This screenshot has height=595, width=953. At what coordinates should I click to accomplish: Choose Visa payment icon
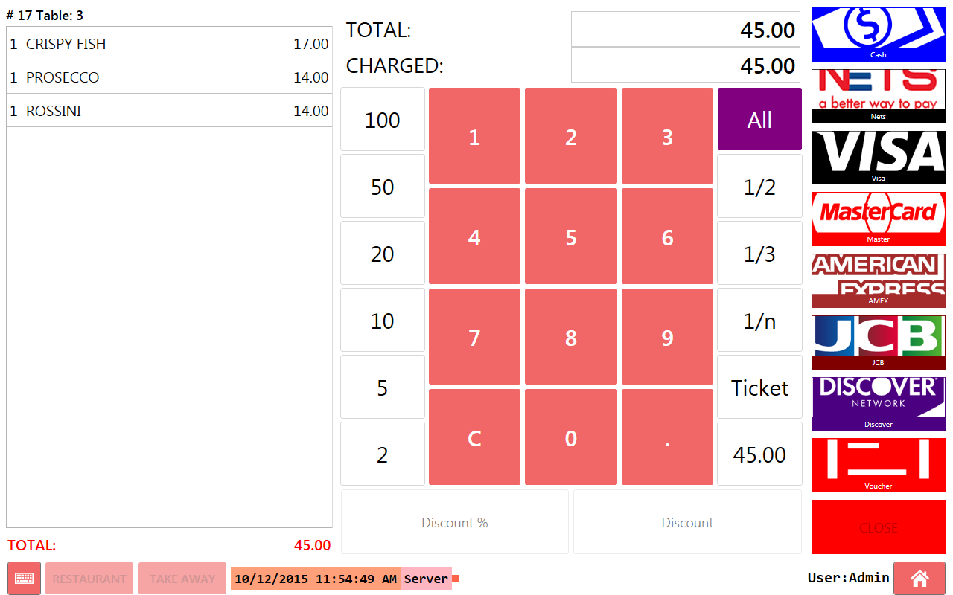click(878, 157)
